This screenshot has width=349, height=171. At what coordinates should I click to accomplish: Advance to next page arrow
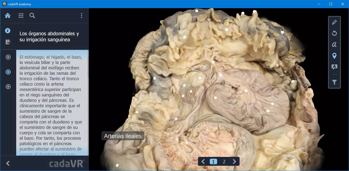pos(234,162)
